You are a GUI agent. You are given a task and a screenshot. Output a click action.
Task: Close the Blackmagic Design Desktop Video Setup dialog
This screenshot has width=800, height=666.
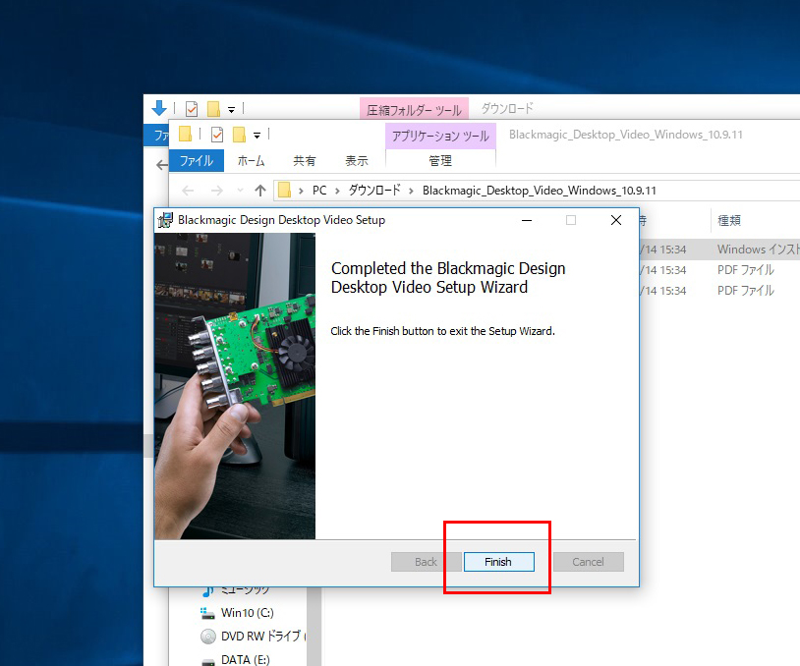[x=616, y=220]
